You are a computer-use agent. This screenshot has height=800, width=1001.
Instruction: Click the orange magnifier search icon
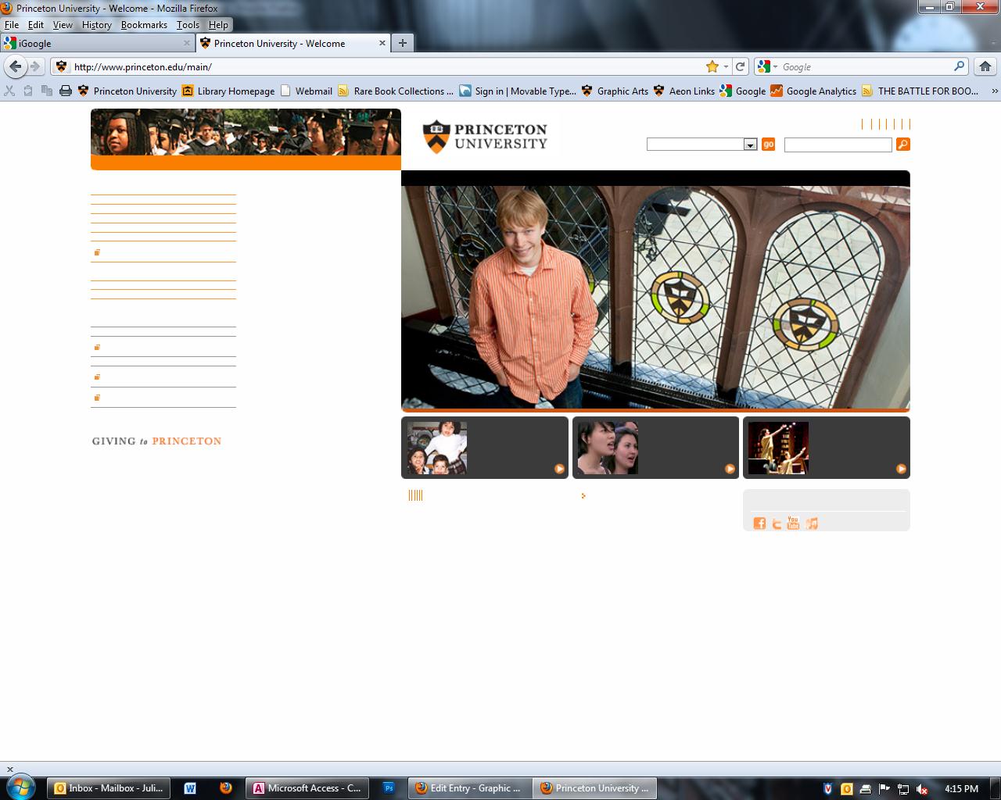coord(902,145)
